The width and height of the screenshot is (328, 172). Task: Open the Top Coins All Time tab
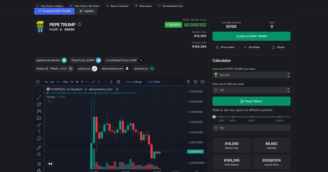[85, 6]
